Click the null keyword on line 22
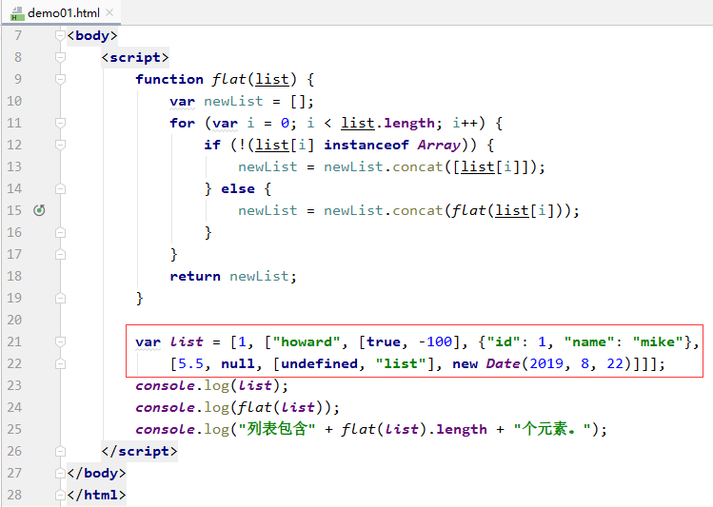The height and width of the screenshot is (507, 713). pyautogui.click(x=238, y=363)
